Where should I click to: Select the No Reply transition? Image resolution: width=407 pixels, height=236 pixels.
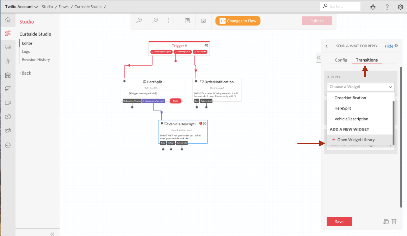(171, 143)
